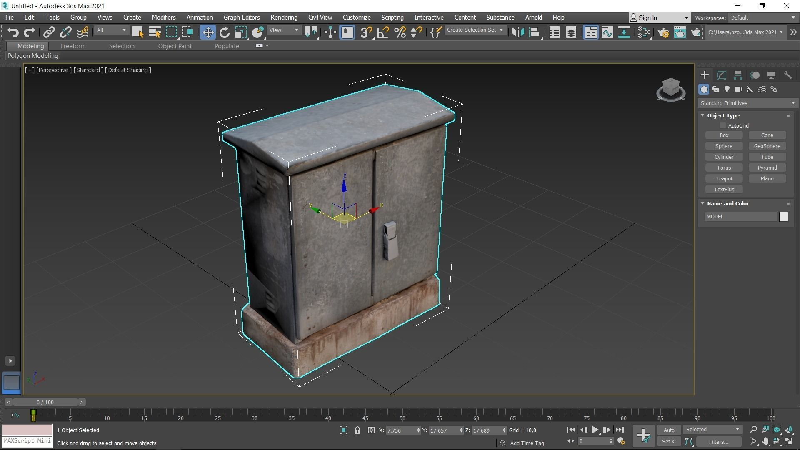Click the Mirror tool icon
This screenshot has width=800, height=450.
tap(518, 32)
